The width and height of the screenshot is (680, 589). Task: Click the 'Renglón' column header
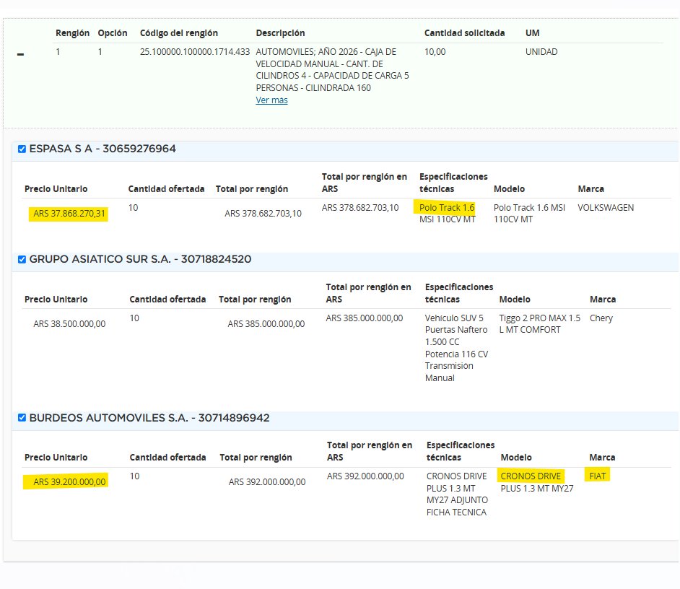[72, 33]
